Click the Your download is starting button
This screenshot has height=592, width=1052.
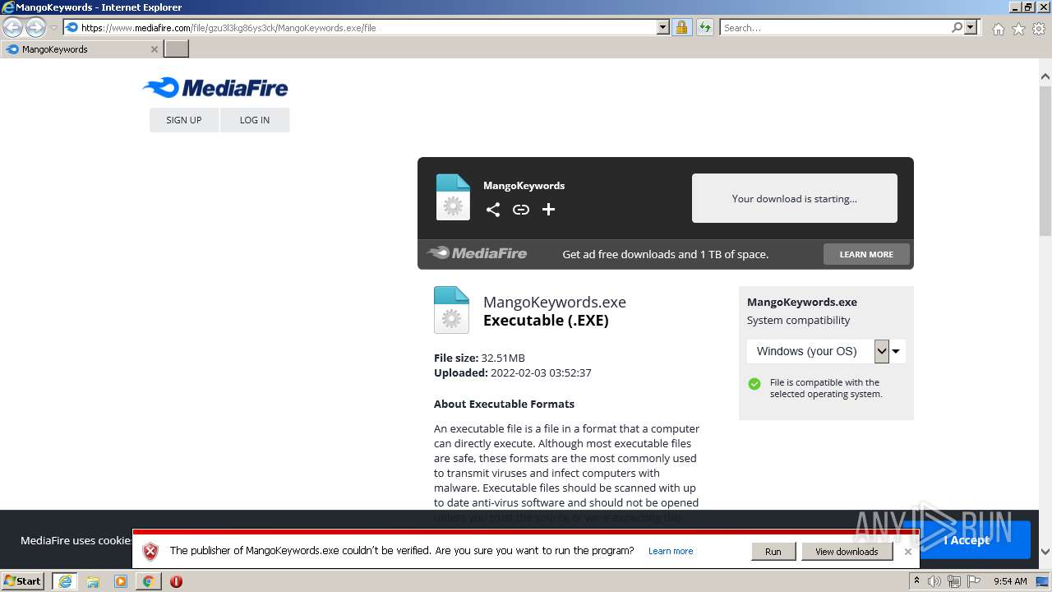(795, 198)
